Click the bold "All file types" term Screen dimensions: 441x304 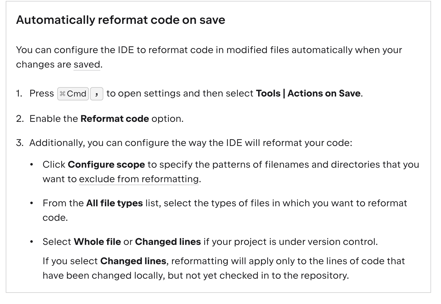(114, 203)
